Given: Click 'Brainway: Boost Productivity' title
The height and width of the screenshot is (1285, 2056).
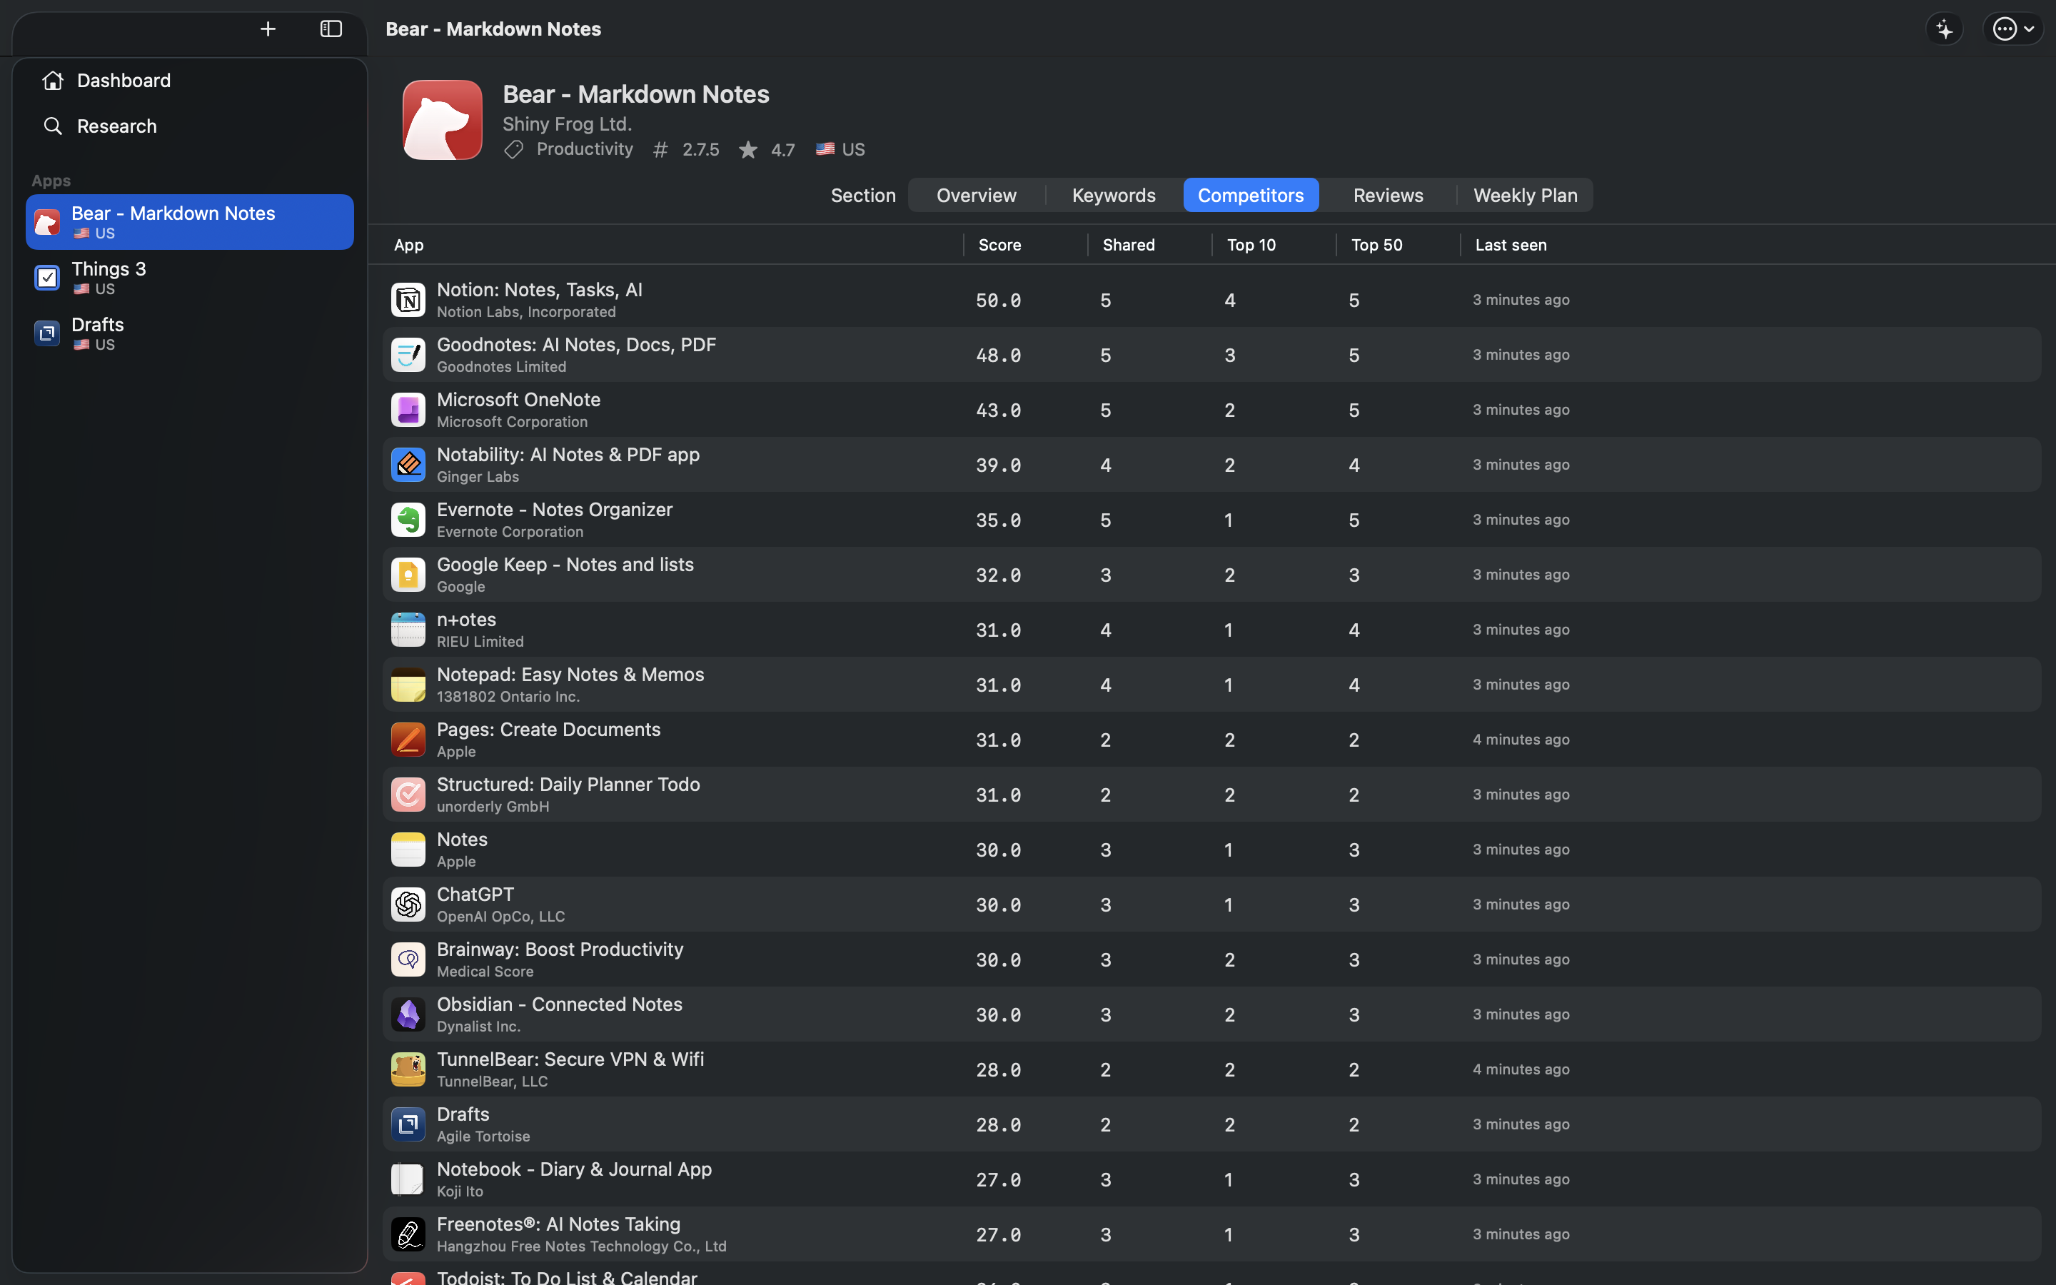Looking at the screenshot, I should (x=560, y=949).
